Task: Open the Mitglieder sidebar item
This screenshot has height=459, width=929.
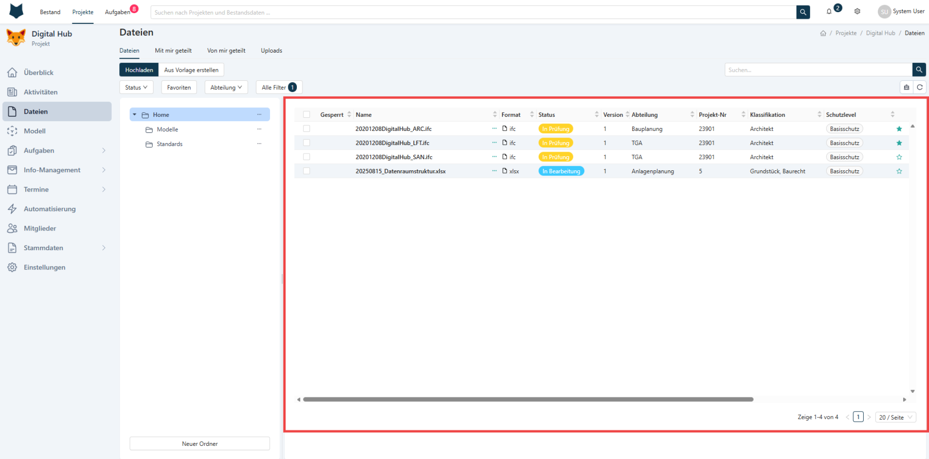Action: pos(57,229)
